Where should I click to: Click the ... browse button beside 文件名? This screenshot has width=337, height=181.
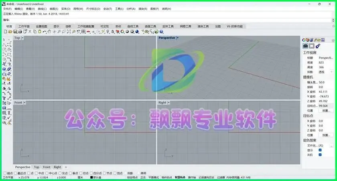pos(331,146)
